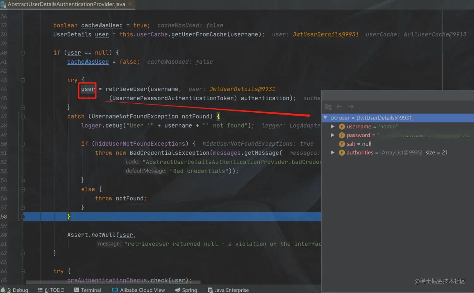
Task: Fold the 'if (user == null)' block
Action: 23,53
